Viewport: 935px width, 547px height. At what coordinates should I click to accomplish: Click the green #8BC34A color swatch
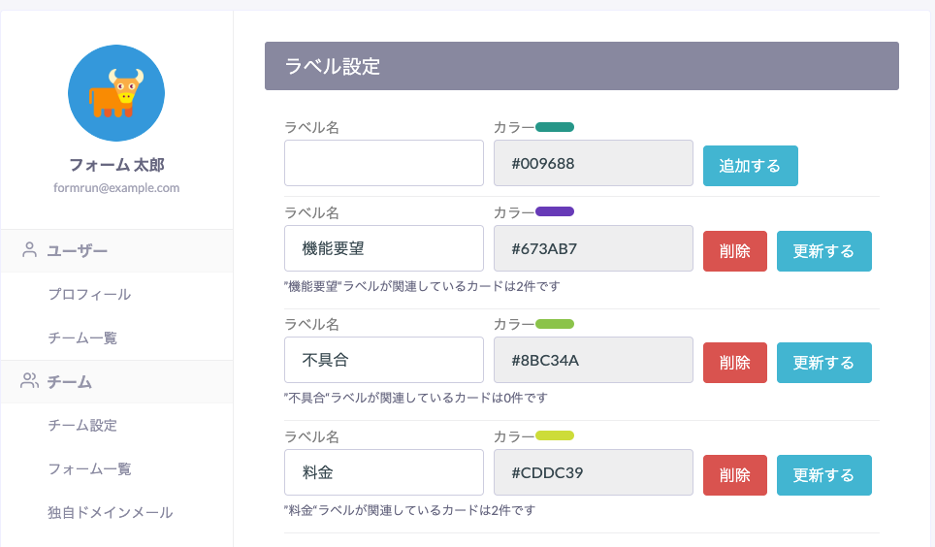pyautogui.click(x=555, y=324)
